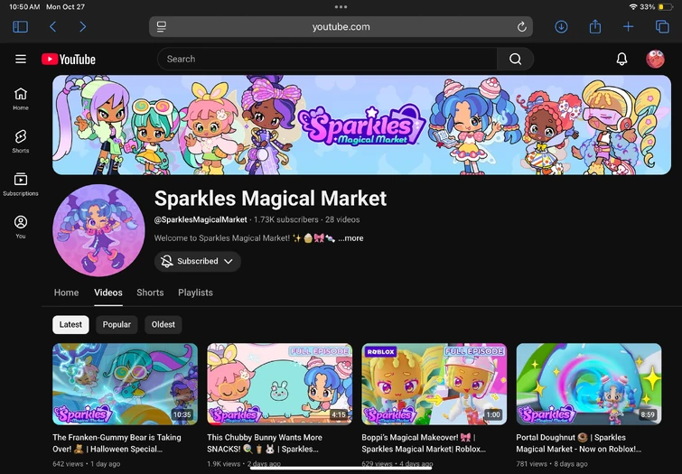Image resolution: width=682 pixels, height=474 pixels.
Task: Click '781 views • 8 days ago' text
Action: point(552,464)
